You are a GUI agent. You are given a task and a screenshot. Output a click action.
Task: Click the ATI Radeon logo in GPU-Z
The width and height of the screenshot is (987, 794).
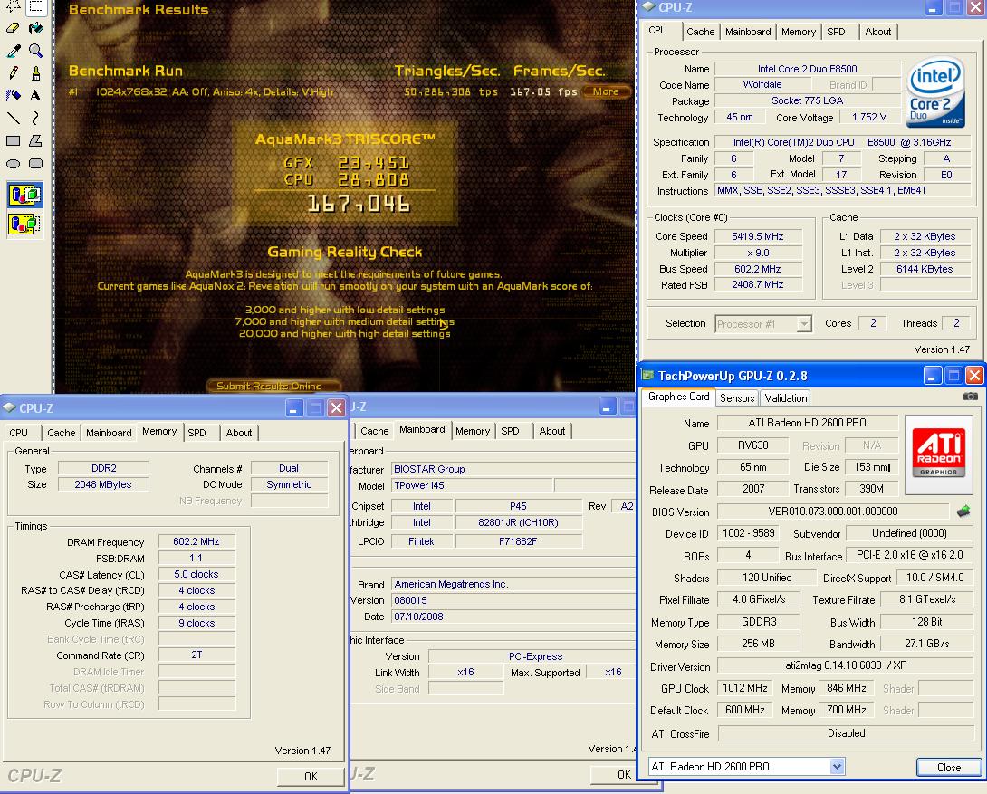[938, 454]
